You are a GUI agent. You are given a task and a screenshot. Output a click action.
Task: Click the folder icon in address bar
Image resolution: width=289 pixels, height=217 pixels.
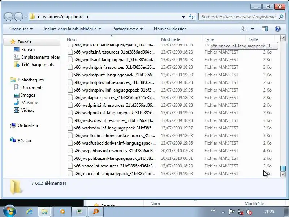(x=33, y=17)
